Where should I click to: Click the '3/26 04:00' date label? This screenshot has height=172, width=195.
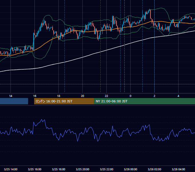point(178,169)
